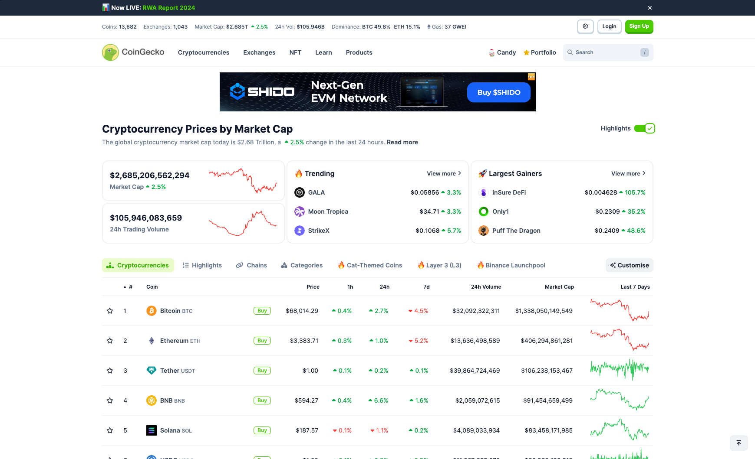Viewport: 755px width, 459px height.
Task: Click the Buy $SHIDO button
Action: coord(499,92)
